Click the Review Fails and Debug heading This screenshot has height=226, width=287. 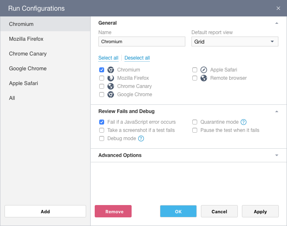click(126, 111)
